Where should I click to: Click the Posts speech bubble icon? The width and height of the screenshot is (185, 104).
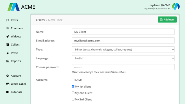pyautogui.click(x=8, y=20)
